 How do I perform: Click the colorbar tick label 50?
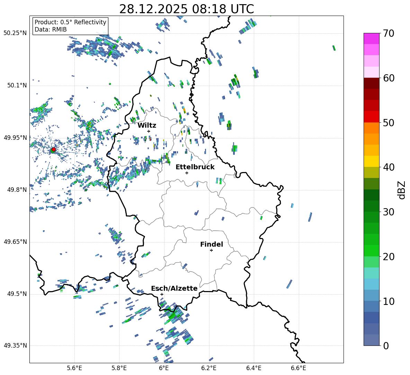coord(389,122)
